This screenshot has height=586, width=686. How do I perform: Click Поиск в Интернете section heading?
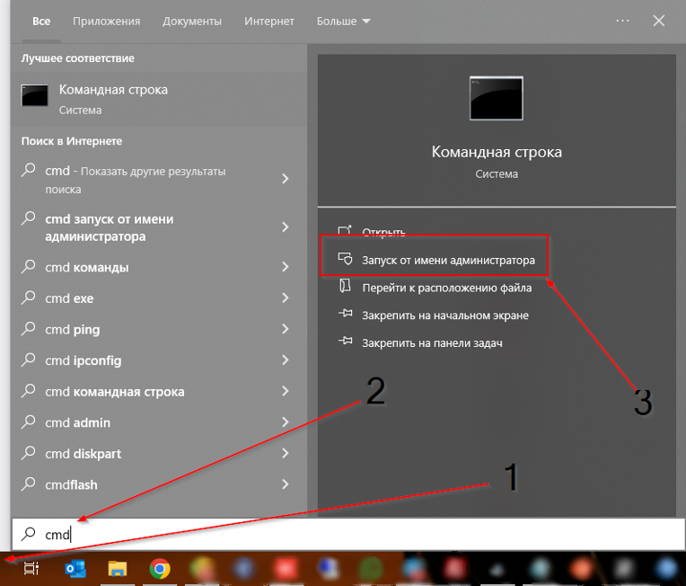(72, 141)
